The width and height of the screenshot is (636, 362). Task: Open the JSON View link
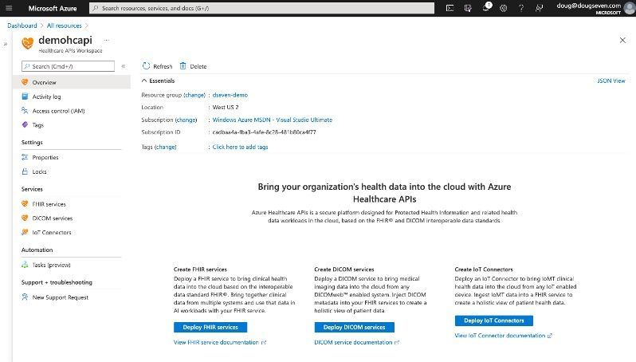pos(611,81)
